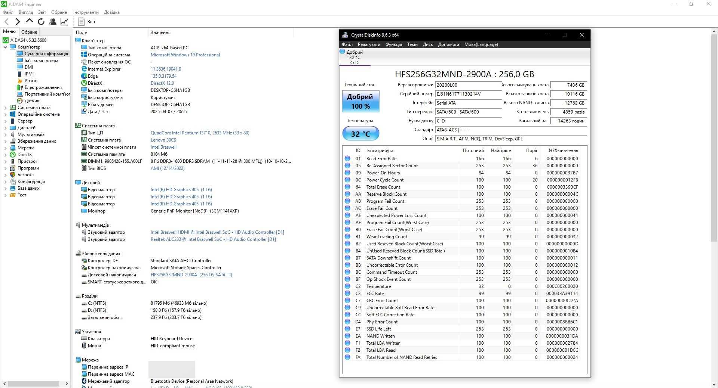Switch to the Обране tab
This screenshot has width=718, height=388.
(x=29, y=32)
